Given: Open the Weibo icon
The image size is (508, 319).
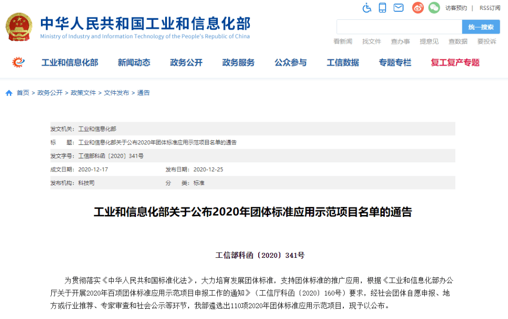Looking at the screenshot, I should coord(418,8).
